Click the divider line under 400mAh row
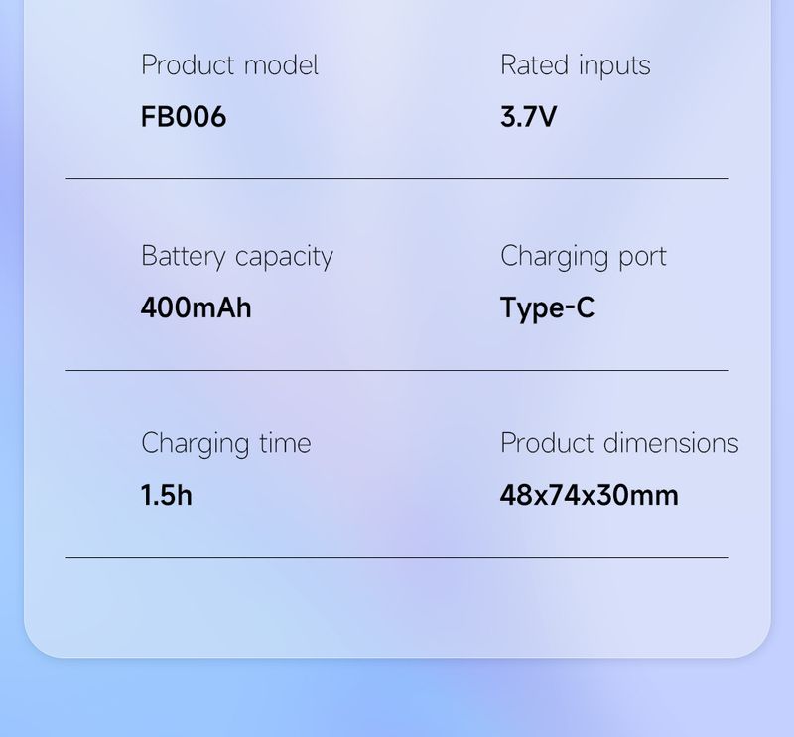The width and height of the screenshot is (794, 737). (397, 370)
